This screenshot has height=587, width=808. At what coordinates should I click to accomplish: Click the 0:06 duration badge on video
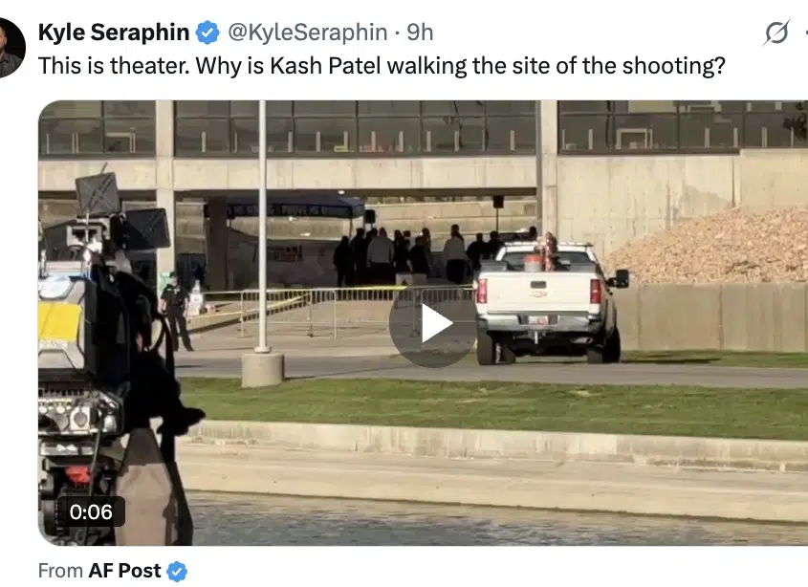tap(91, 511)
